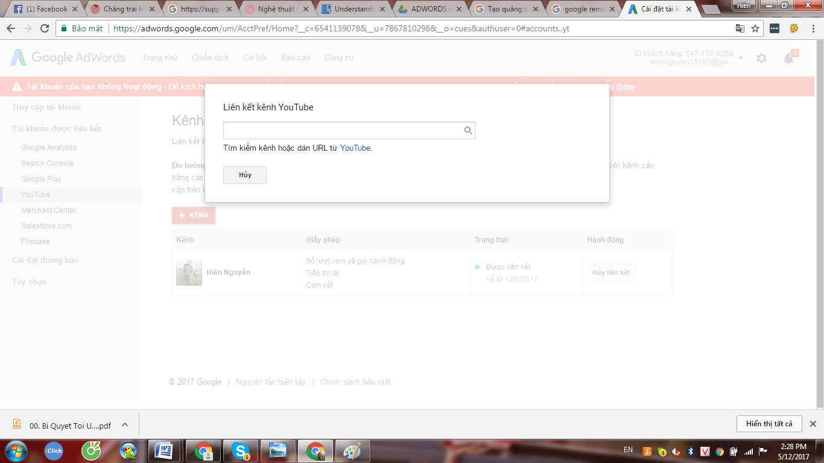Open the AdWords settings gear icon

761,58
